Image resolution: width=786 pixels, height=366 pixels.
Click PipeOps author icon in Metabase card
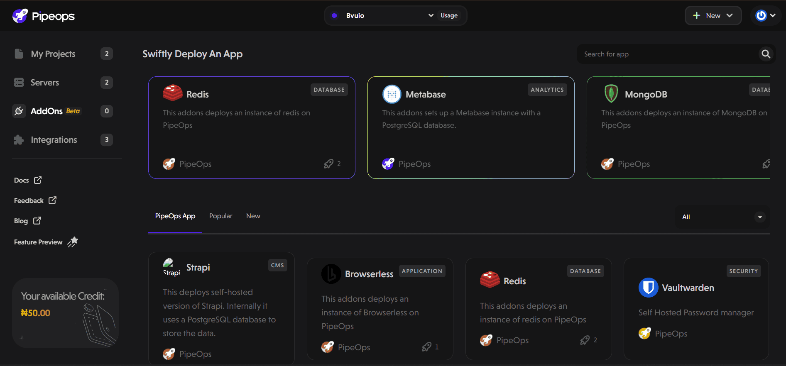click(x=388, y=164)
